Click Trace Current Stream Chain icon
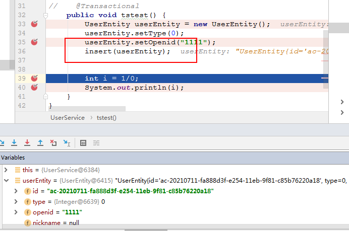 click(x=96, y=143)
